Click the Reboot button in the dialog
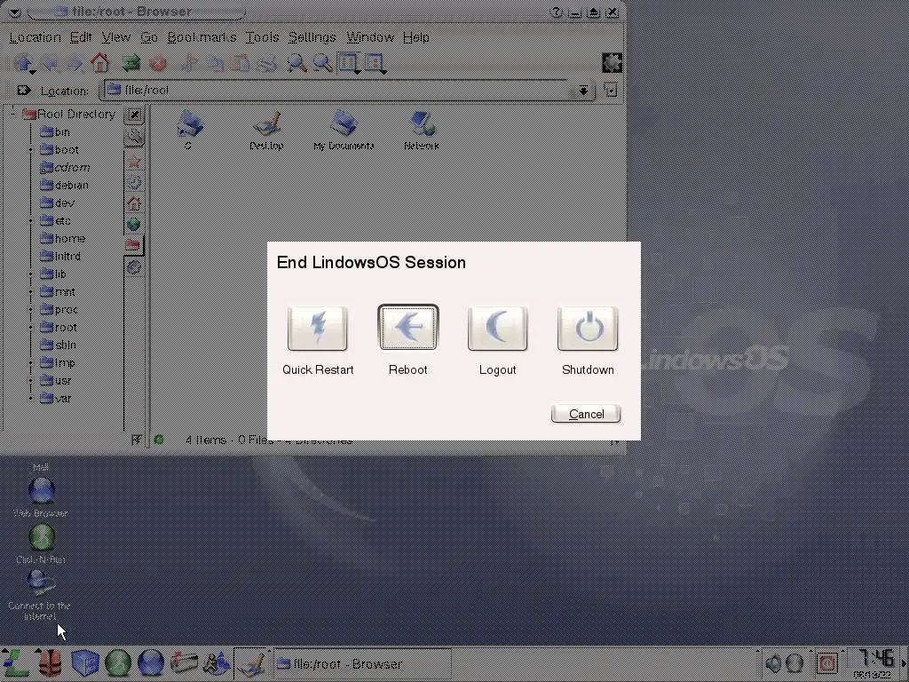This screenshot has height=682, width=909. 407,328
